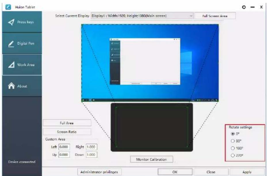Start Monitor Calibration

pos(151,158)
